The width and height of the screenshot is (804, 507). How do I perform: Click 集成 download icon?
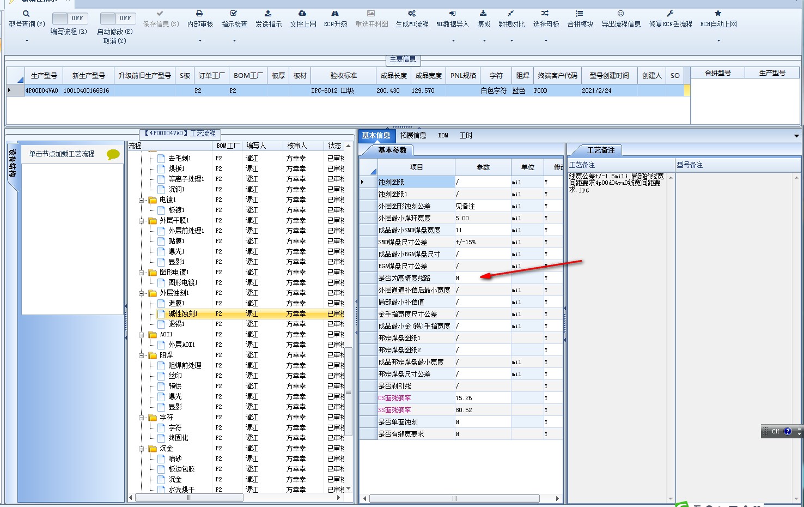[483, 13]
